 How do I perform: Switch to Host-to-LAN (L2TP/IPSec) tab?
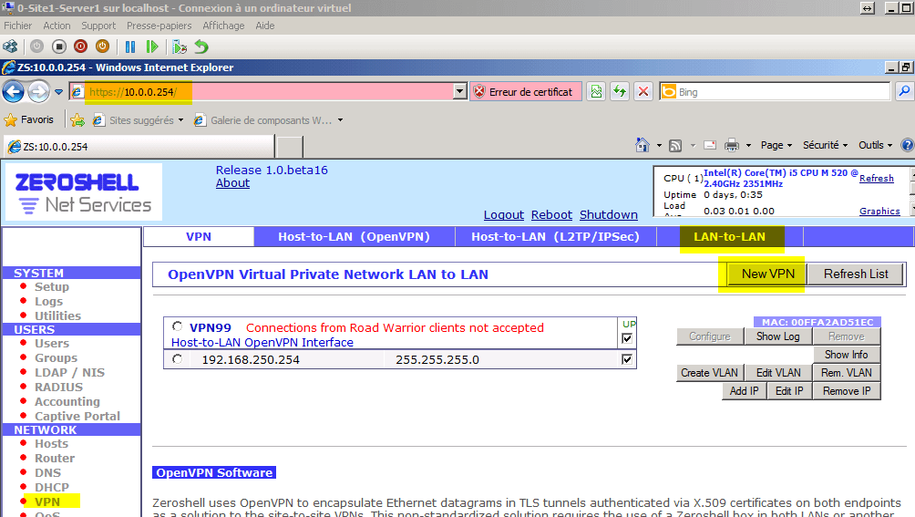556,236
